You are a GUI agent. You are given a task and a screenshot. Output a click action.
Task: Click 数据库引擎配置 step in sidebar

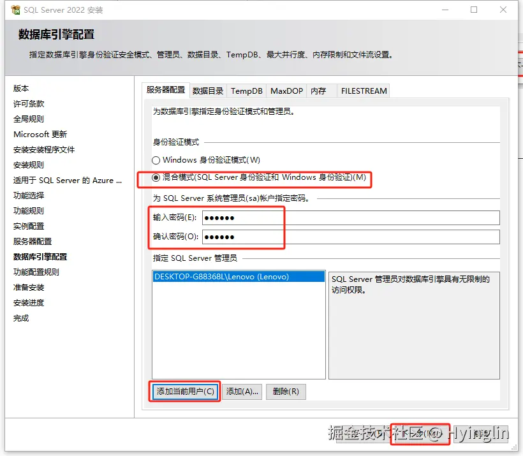[40, 257]
